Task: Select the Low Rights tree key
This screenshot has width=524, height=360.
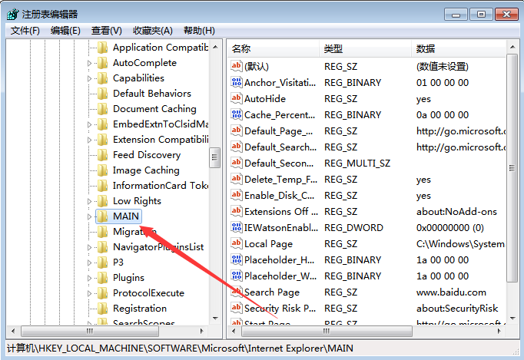Action: click(137, 201)
